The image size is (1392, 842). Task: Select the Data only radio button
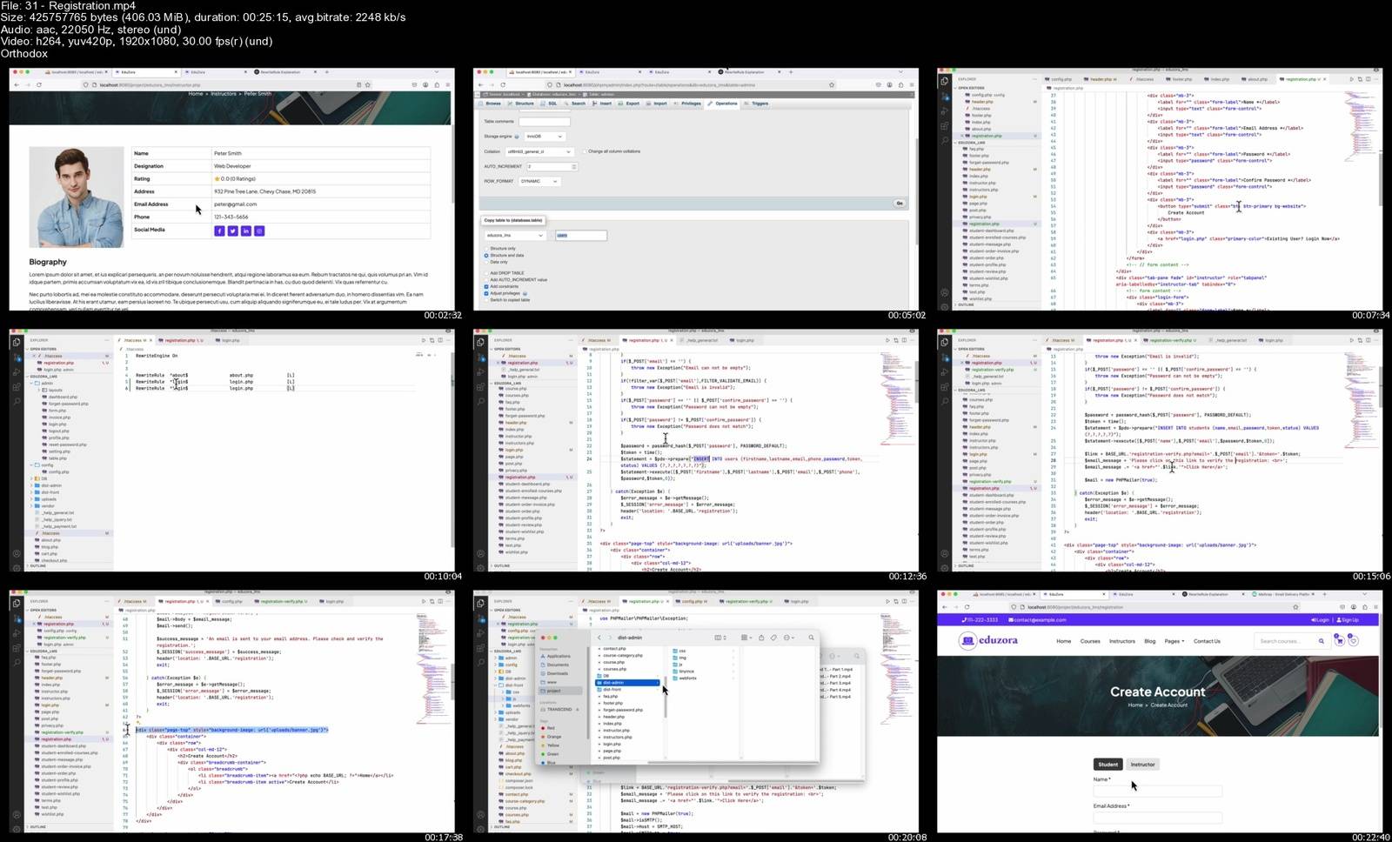click(486, 262)
